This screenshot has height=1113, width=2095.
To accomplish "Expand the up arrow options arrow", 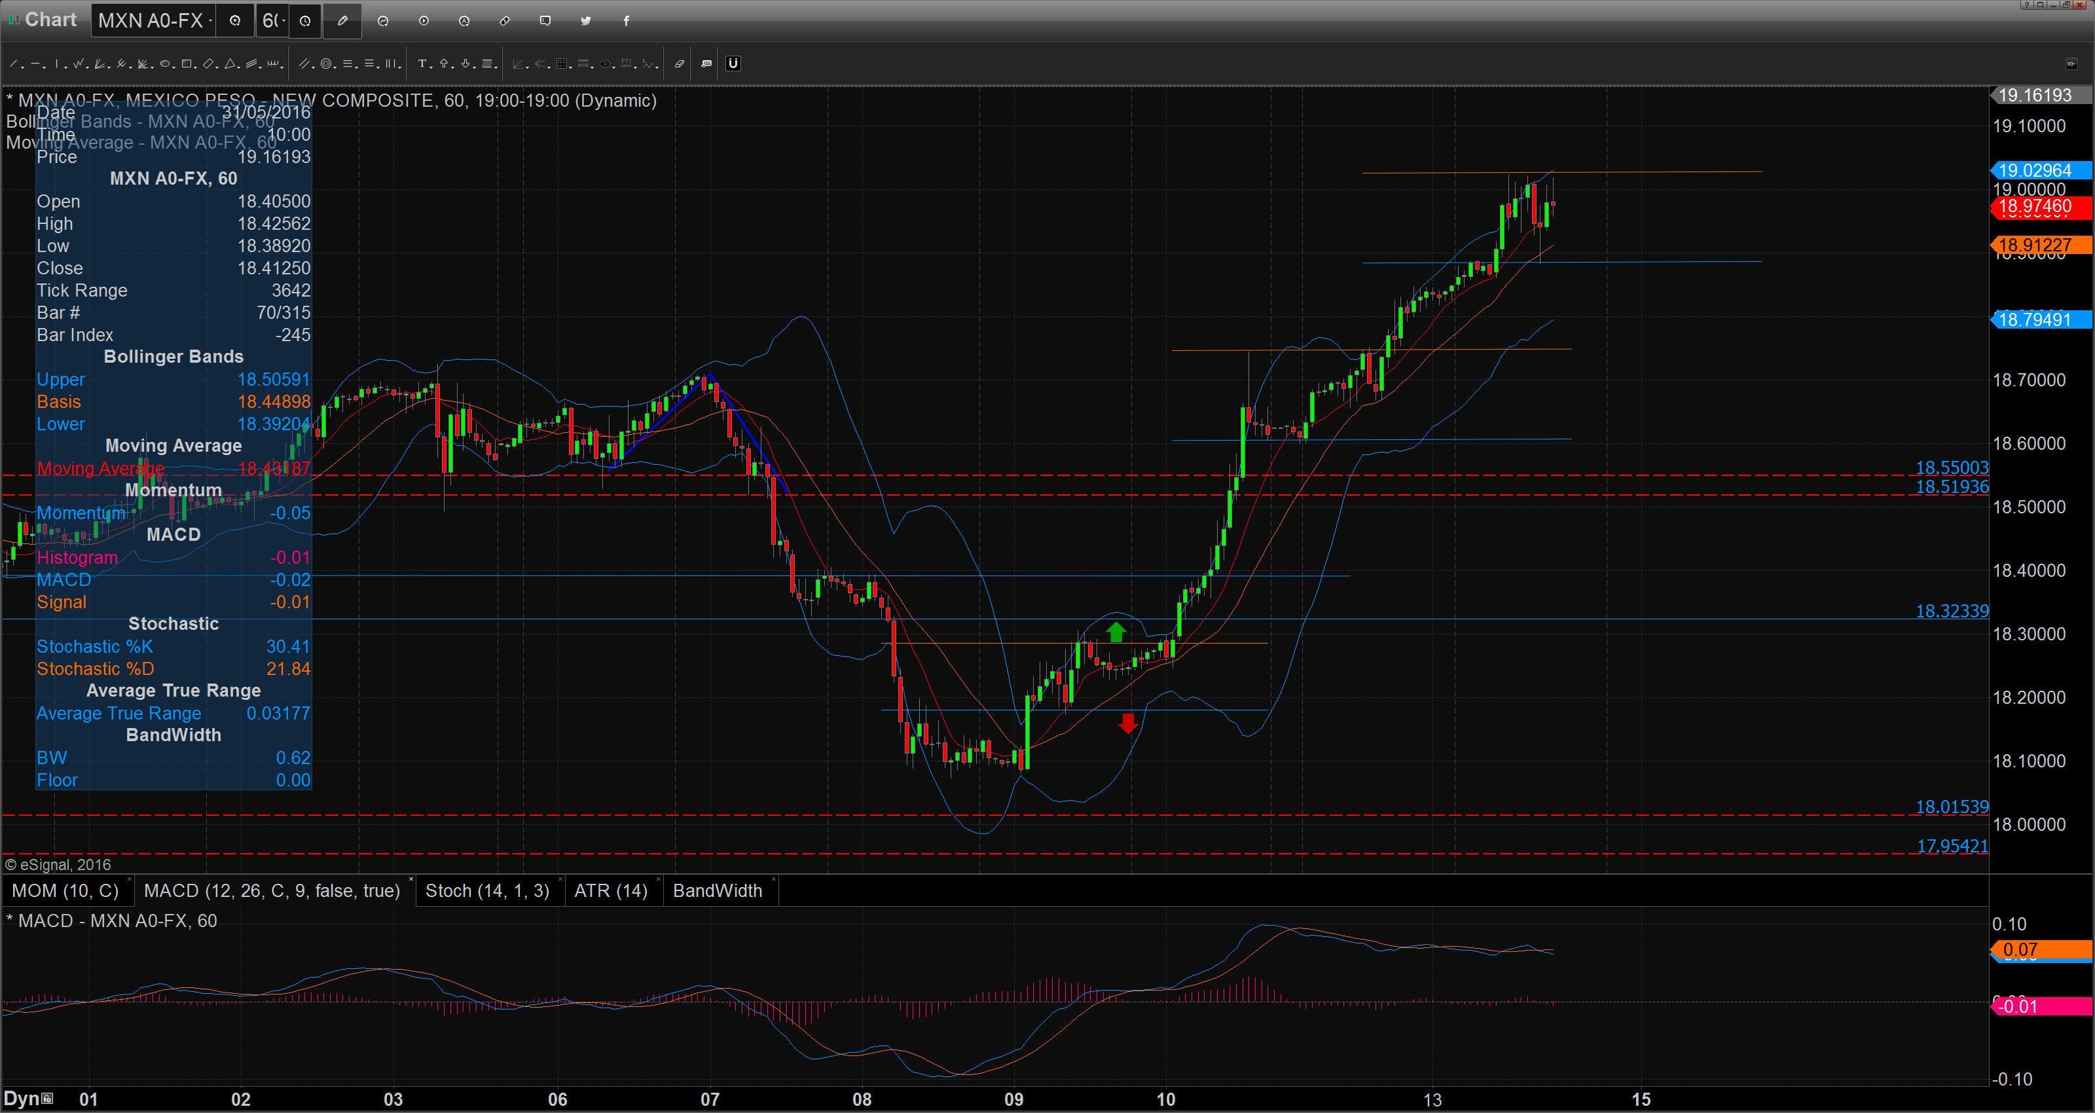I will coord(453,67).
